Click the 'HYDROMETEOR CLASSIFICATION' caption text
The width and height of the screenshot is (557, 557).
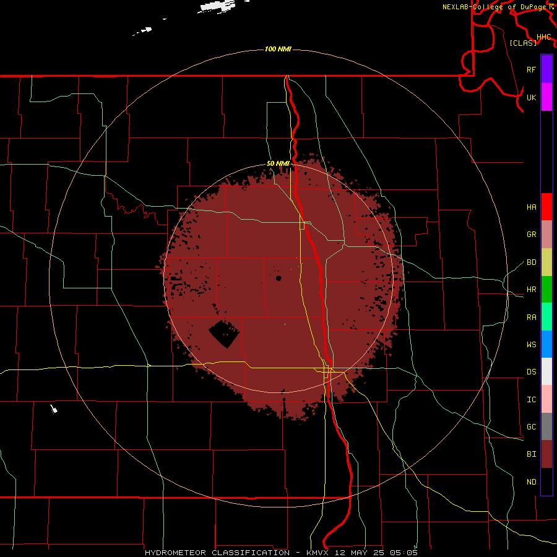(x=217, y=553)
